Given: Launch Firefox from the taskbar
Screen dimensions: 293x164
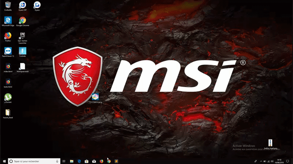Looking at the screenshot, I should (x=101, y=161).
